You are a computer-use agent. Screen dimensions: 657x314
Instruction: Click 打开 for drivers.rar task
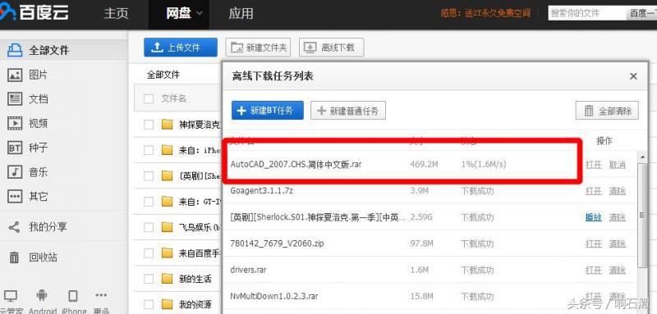pos(594,270)
